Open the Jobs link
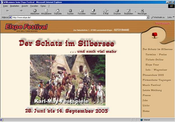The height and width of the screenshot is (122, 175). [x=145, y=100]
